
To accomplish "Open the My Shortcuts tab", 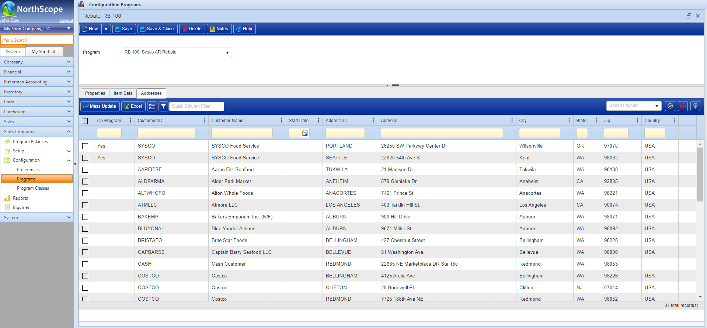I will pos(44,52).
